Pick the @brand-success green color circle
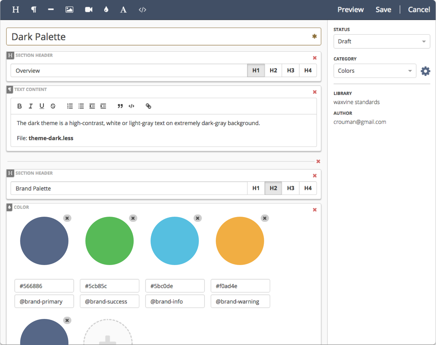 [x=109, y=241]
